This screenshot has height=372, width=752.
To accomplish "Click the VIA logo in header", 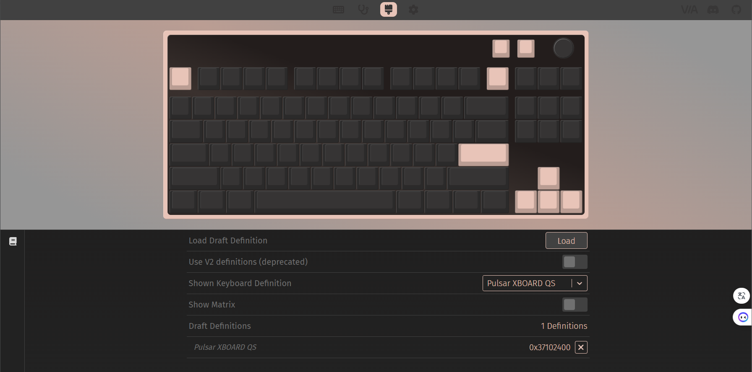I will coord(689,10).
